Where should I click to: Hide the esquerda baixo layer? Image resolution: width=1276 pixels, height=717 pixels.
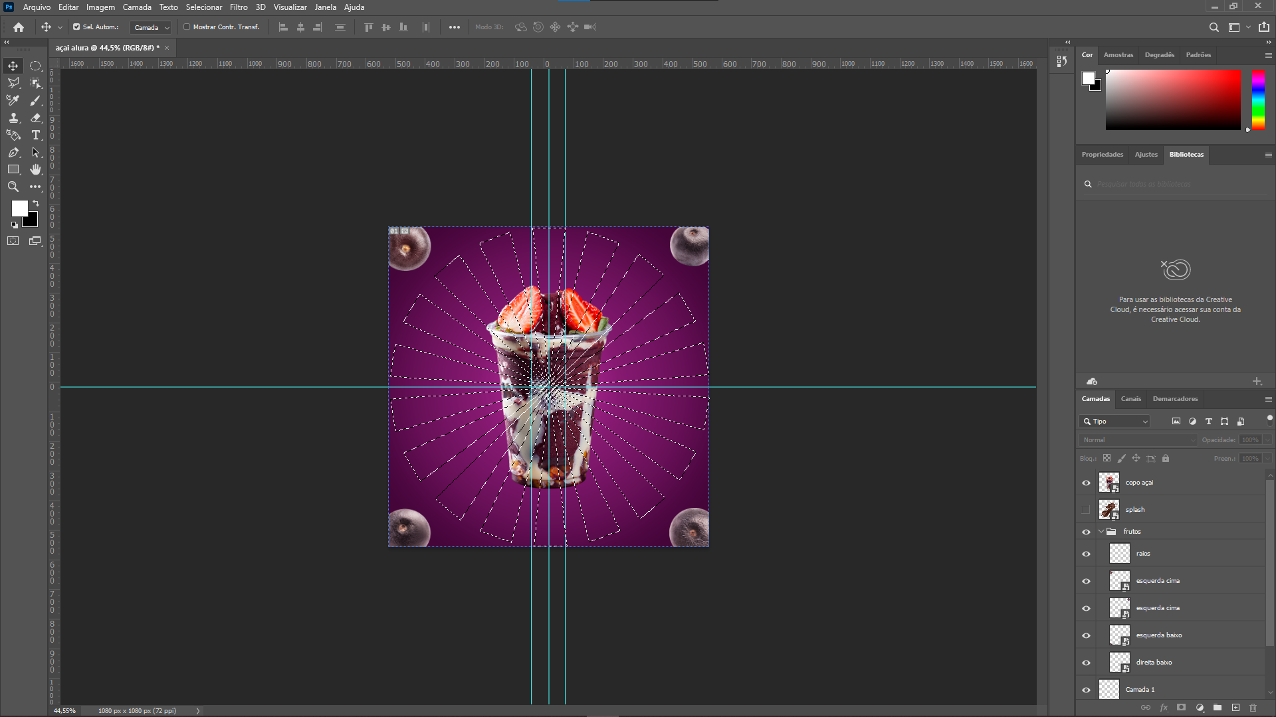(1086, 635)
